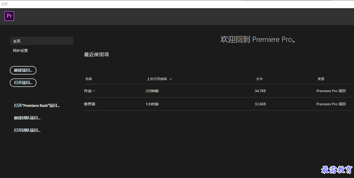Select the 主页 sidebar item

(x=42, y=41)
